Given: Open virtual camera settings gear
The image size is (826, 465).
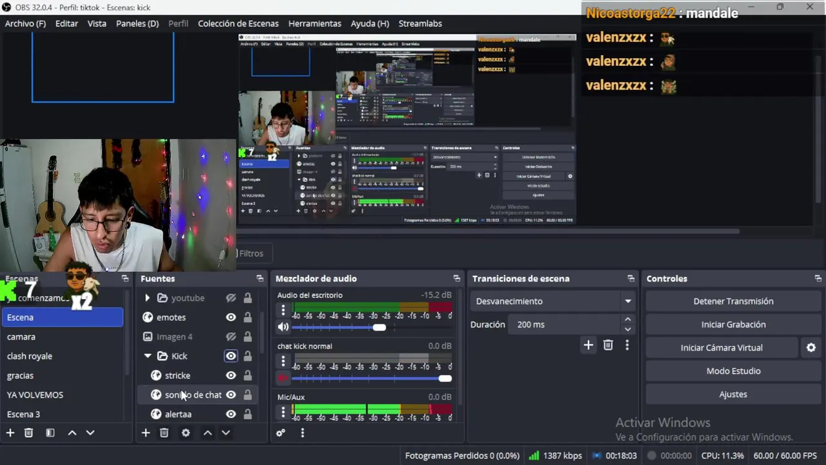Looking at the screenshot, I should [811, 347].
